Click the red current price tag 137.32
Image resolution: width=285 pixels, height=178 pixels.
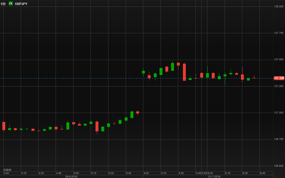(279, 78)
